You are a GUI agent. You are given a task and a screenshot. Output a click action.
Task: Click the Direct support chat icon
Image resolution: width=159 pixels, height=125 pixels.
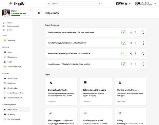coord(4,26)
